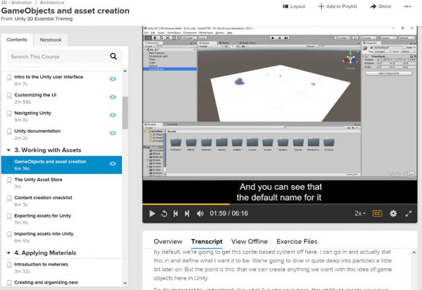Open the Exercise Files tab
This screenshot has height=290, width=422.
click(x=297, y=242)
